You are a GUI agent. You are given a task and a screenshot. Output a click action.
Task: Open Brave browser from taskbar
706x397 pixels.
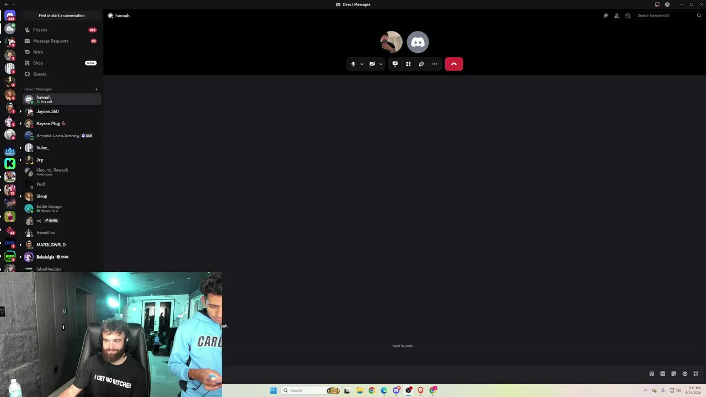(420, 390)
